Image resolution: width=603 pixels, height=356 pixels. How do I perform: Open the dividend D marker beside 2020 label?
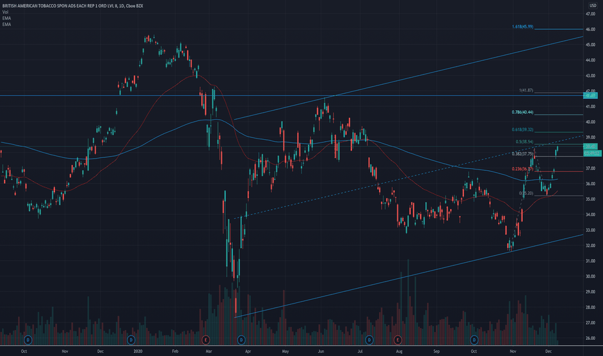coord(131,340)
